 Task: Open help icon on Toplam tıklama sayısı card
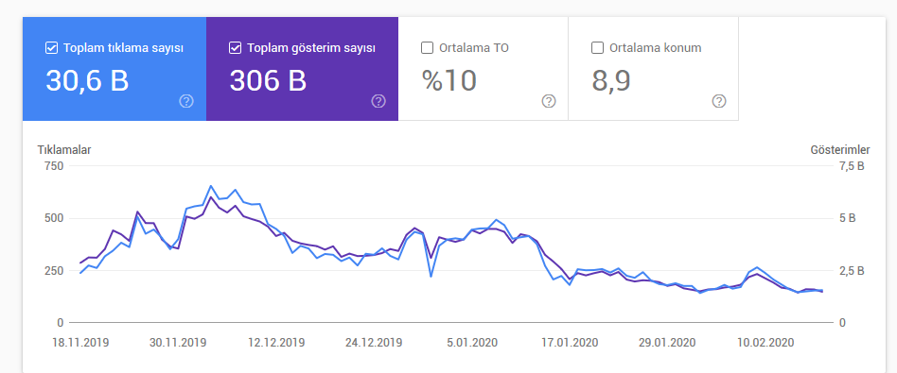point(186,102)
